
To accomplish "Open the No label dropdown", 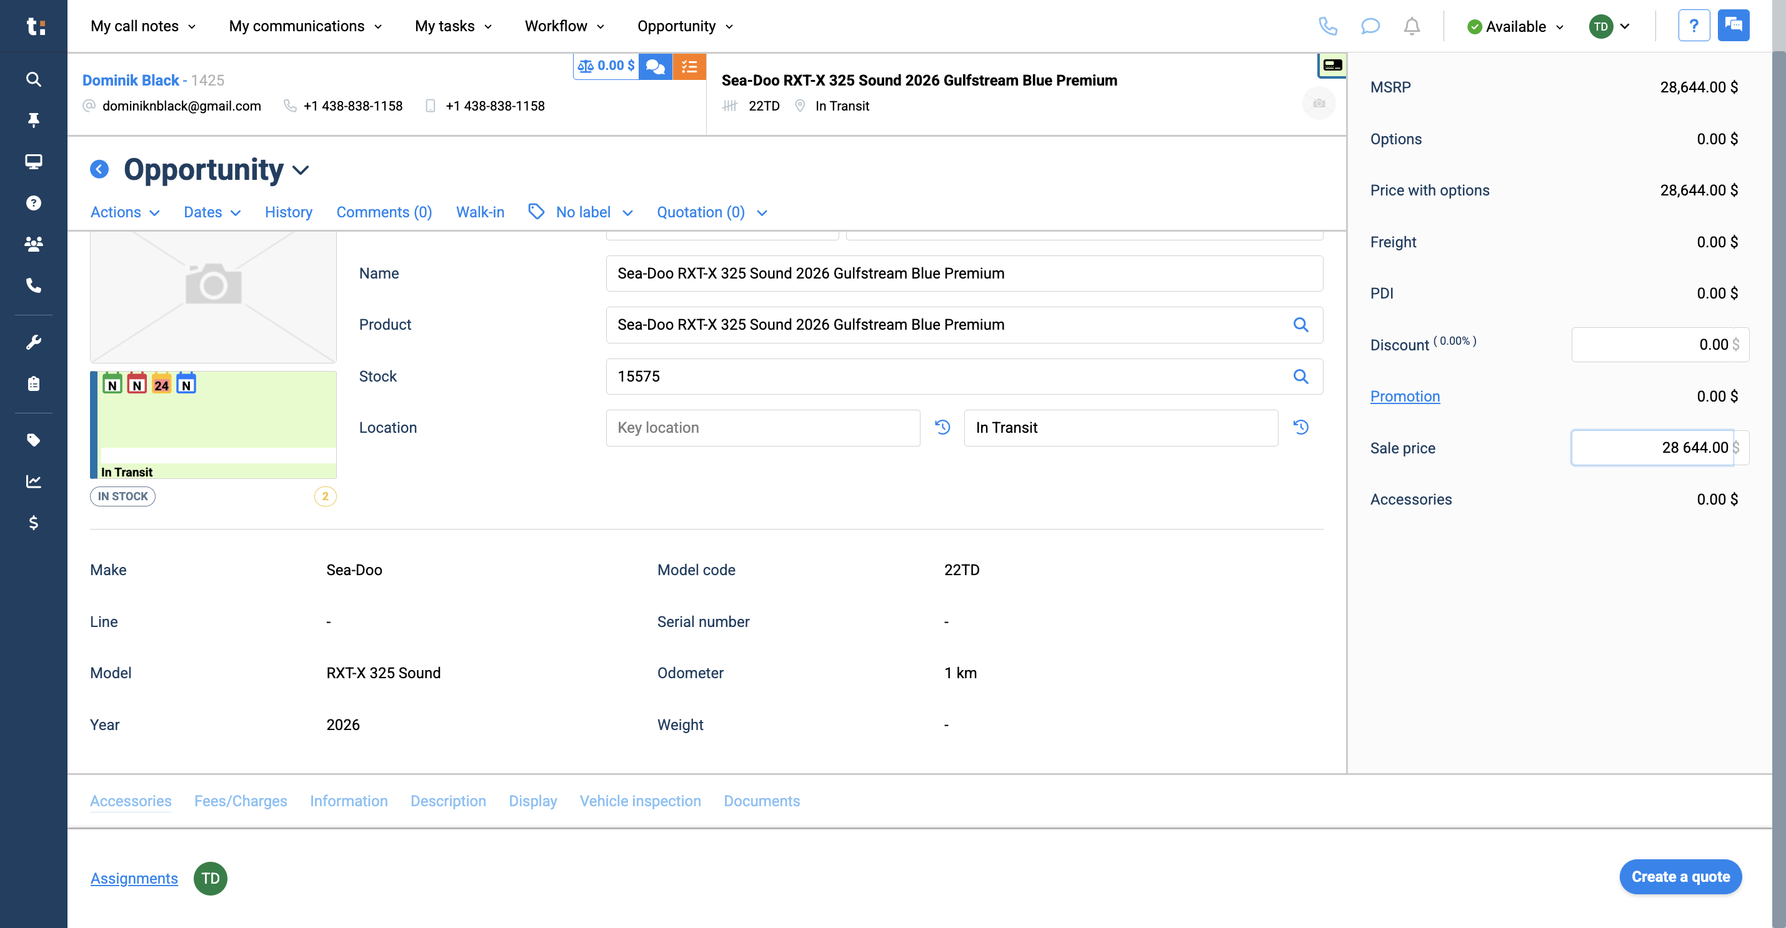I will pos(581,212).
